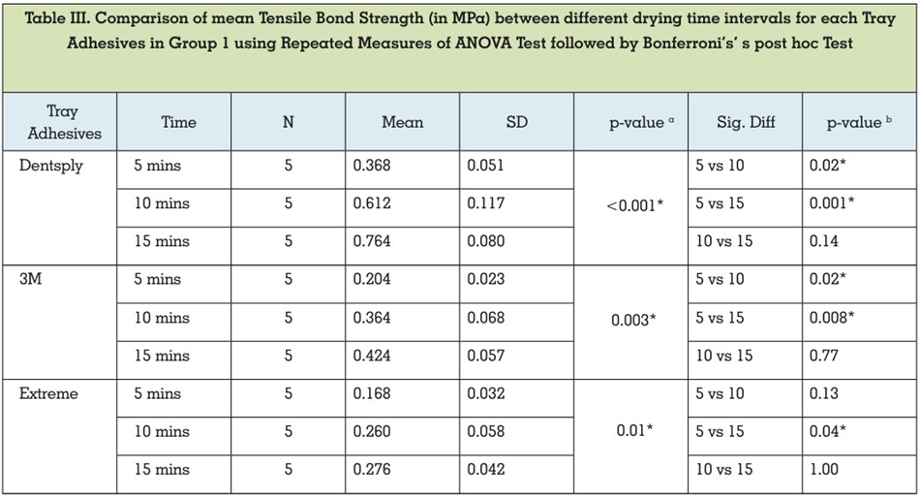Click the Dentsply 15 mins mean 0.764

point(372,241)
